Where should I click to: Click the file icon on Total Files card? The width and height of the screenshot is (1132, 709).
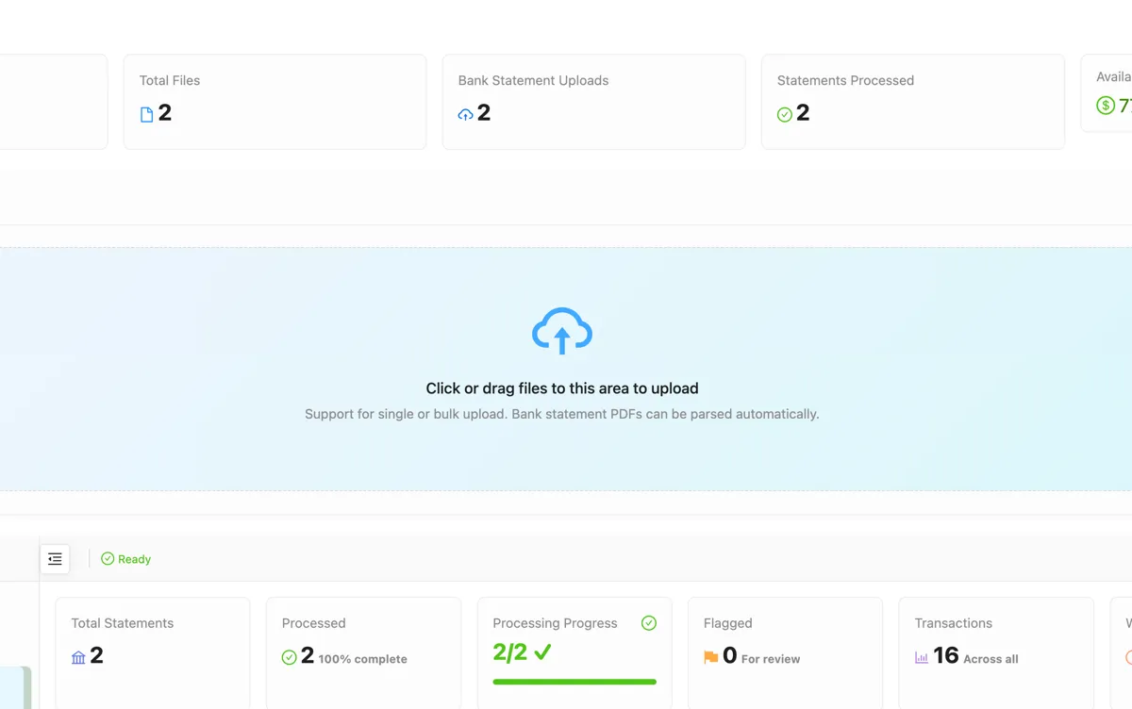click(x=146, y=113)
